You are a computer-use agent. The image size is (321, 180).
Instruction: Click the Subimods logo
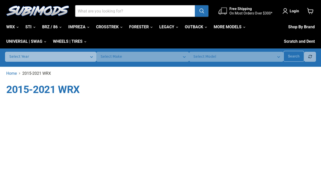[x=38, y=11]
